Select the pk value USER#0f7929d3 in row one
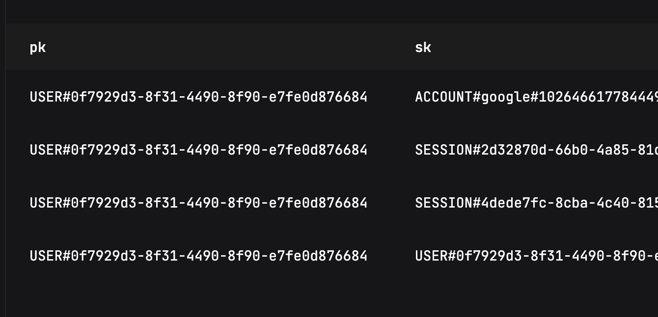Viewport: 658px width, 317px height. click(199, 97)
